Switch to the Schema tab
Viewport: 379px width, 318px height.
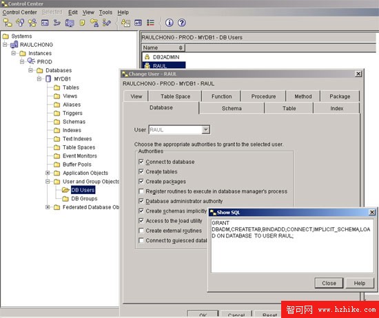[x=232, y=109]
